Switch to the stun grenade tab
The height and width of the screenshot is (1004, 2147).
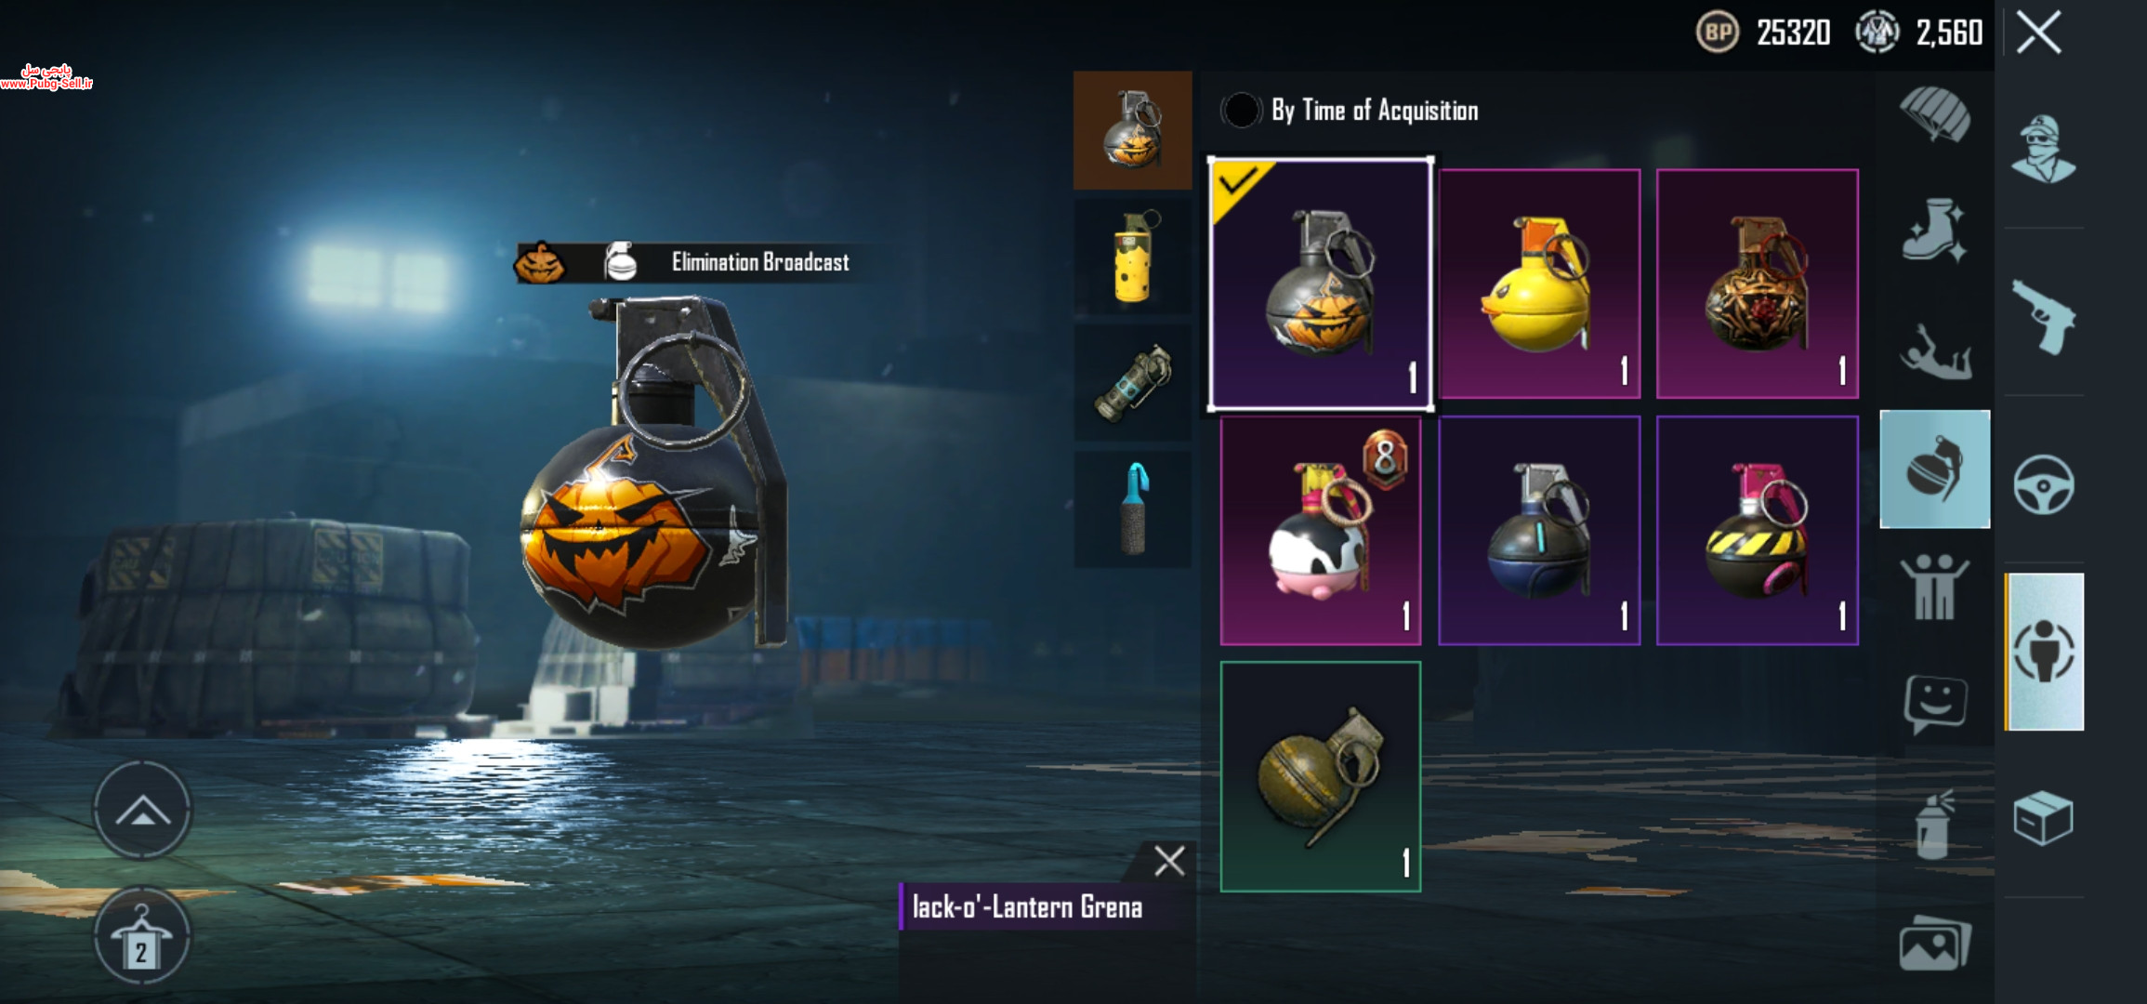tap(1133, 382)
